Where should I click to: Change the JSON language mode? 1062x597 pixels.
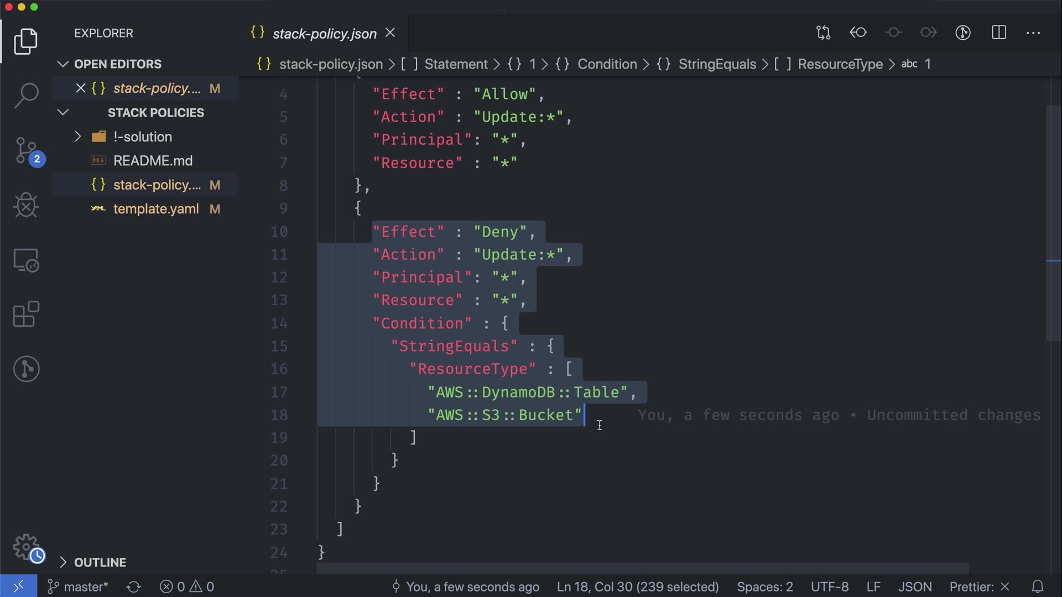pos(914,586)
